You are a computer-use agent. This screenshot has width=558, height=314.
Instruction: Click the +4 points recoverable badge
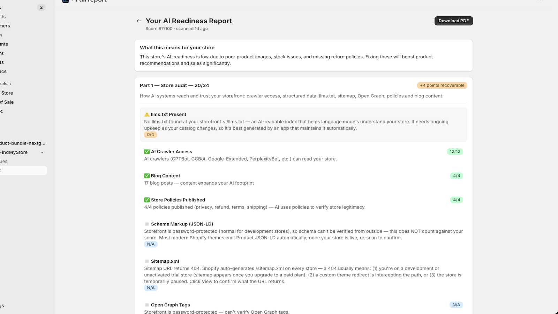442,85
